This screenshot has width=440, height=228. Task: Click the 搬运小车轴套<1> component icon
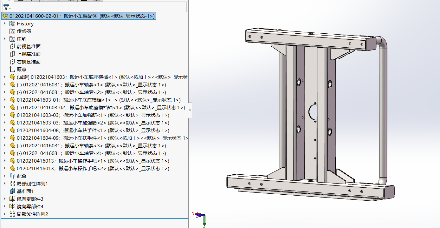click(x=12, y=85)
